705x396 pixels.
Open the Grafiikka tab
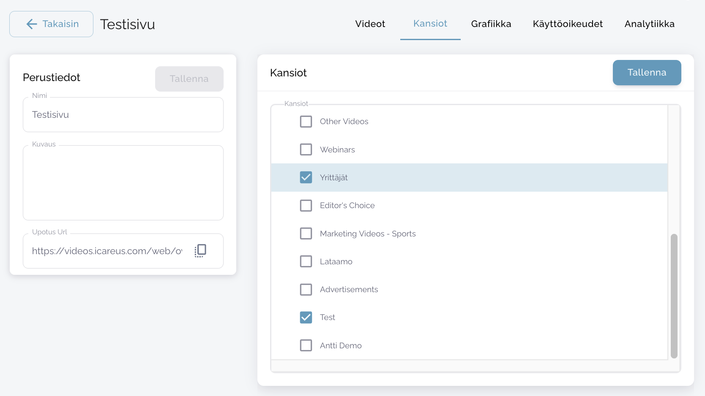(491, 24)
